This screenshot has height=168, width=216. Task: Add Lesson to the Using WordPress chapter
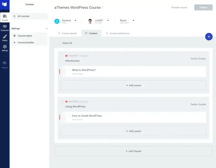[x=134, y=131]
